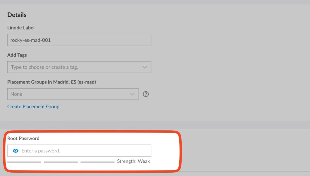Click the 'Enter a password.' input field
310x176 pixels.
coord(85,151)
